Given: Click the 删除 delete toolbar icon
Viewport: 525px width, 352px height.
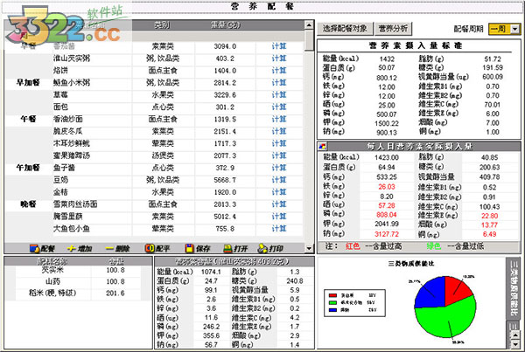Looking at the screenshot, I should [109, 248].
